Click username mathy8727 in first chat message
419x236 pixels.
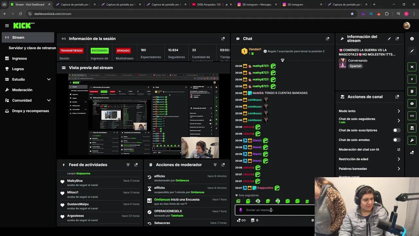point(260,66)
